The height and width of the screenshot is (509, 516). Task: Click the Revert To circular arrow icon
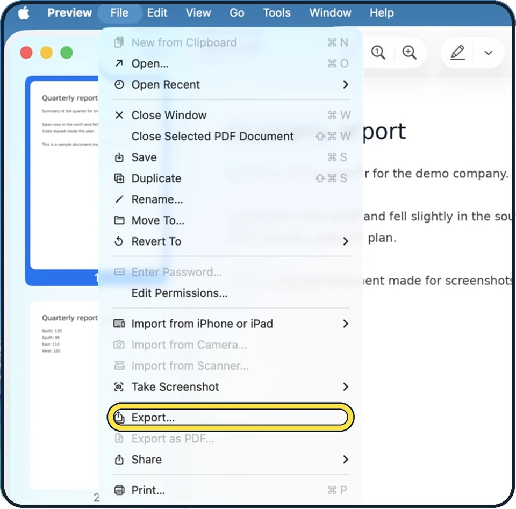coord(119,241)
